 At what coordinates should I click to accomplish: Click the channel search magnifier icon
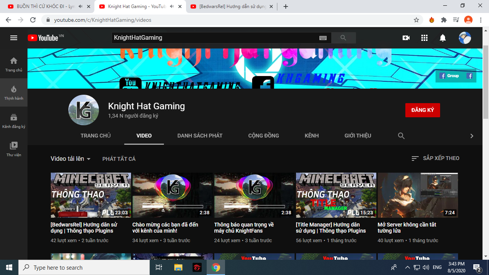401,136
